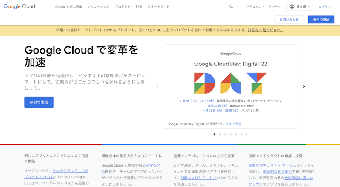Select the first carousel dot indicator
The width and height of the screenshot is (340, 187).
pos(214,134)
